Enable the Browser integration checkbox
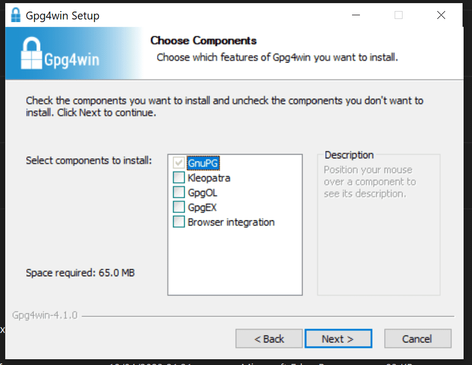472x365 pixels. [x=179, y=222]
